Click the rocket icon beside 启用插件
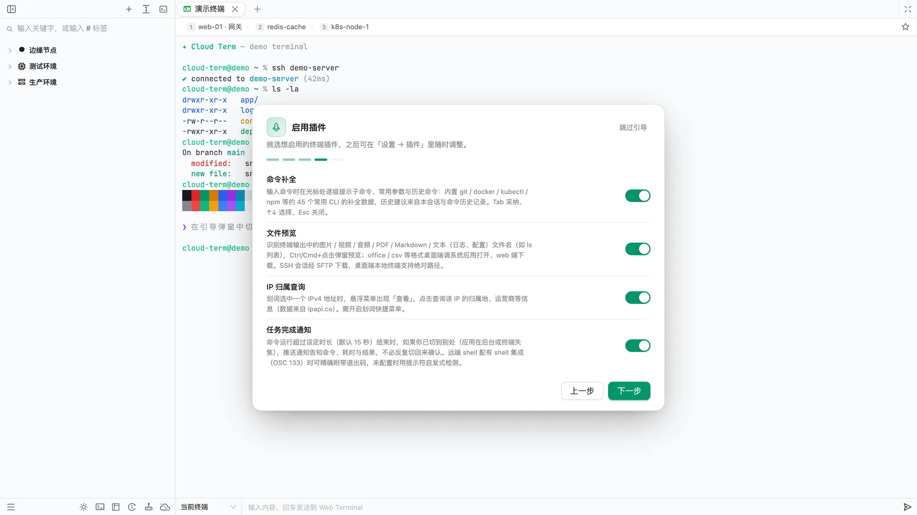 coord(276,127)
